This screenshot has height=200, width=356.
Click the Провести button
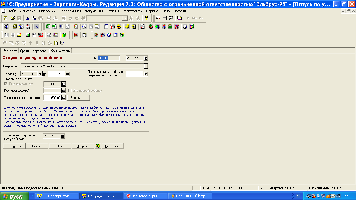point(14,146)
